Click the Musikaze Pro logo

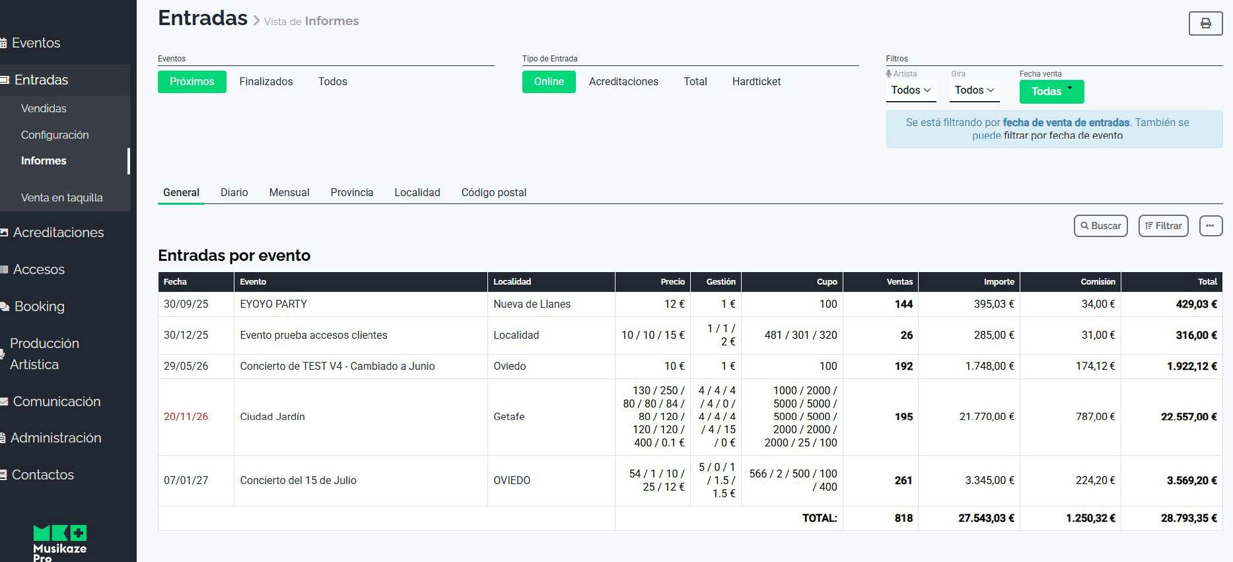click(60, 542)
